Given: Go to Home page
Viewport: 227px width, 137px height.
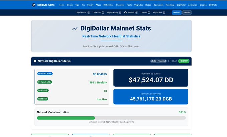Looking at the screenshot, I should 62,5.
